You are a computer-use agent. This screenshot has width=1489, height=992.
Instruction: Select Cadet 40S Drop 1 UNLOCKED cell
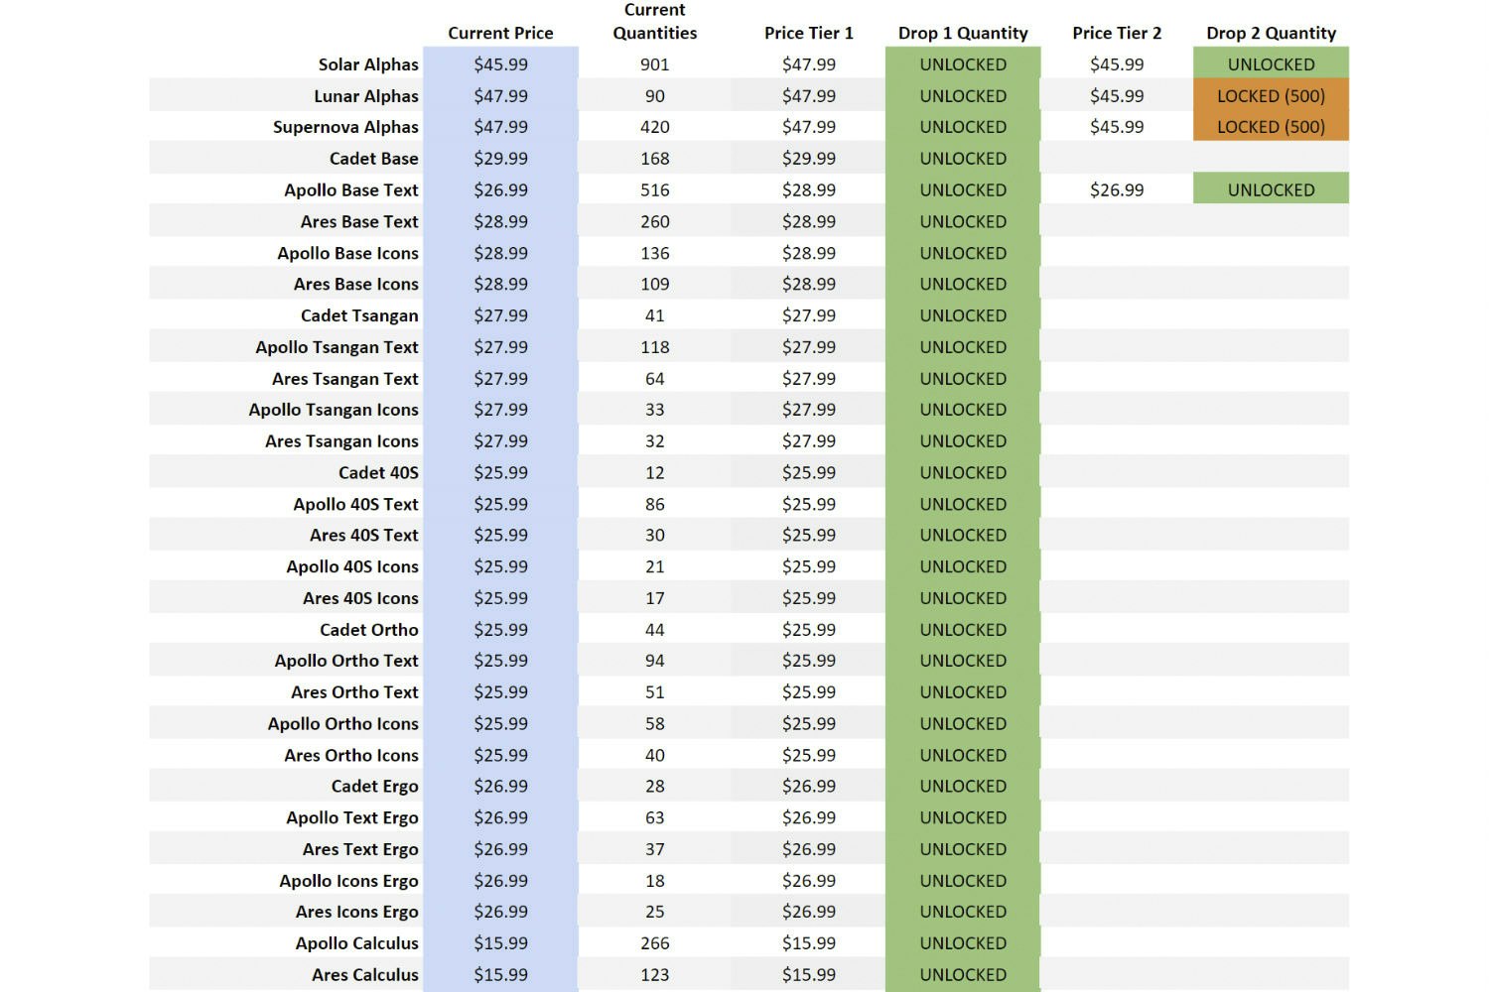click(x=963, y=473)
